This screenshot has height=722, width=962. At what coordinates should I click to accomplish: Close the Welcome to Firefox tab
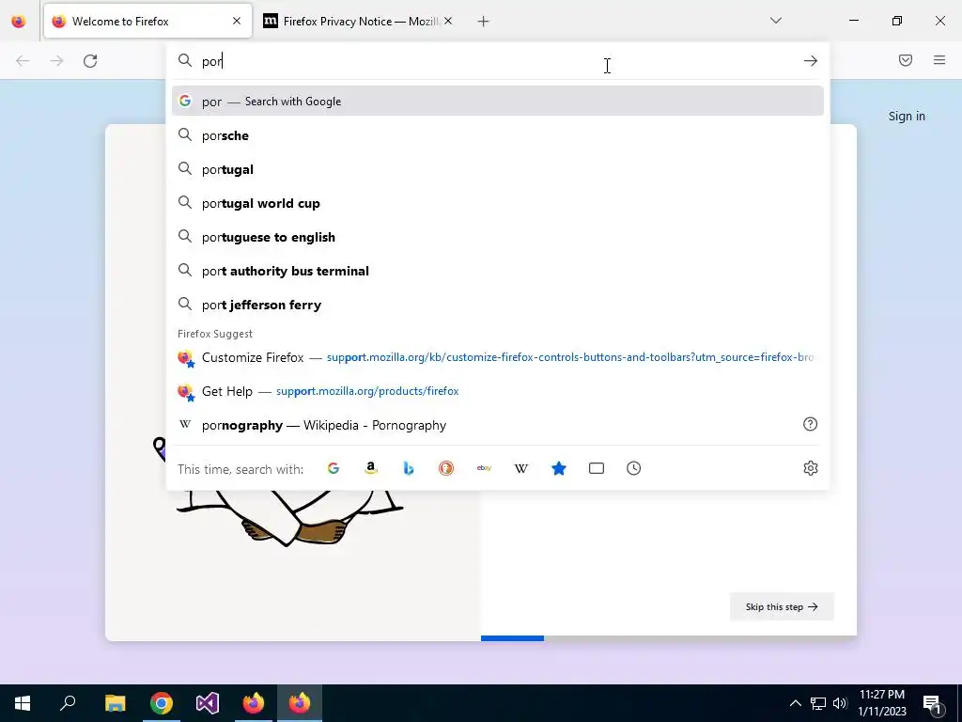237,21
